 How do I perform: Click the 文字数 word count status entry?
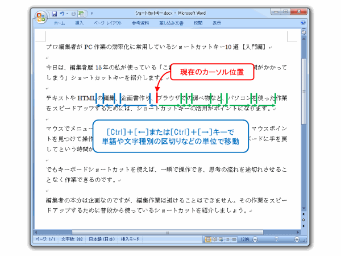[x=72, y=240]
